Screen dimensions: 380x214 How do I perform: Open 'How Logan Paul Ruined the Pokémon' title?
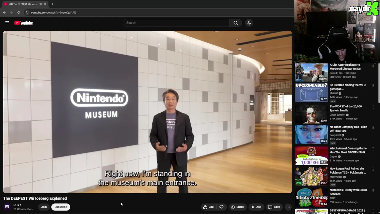click(348, 170)
